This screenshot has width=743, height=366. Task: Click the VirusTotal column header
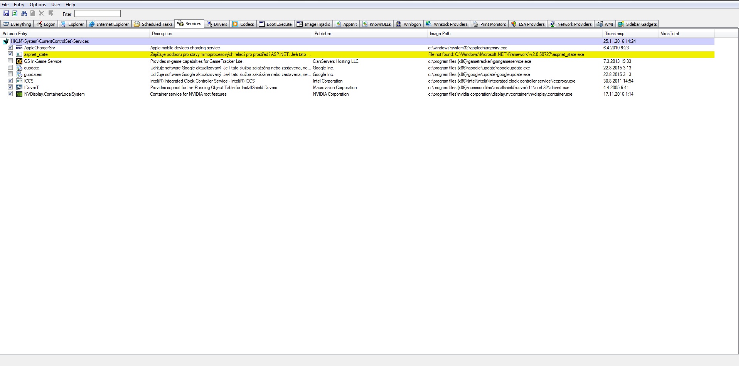(x=686, y=34)
